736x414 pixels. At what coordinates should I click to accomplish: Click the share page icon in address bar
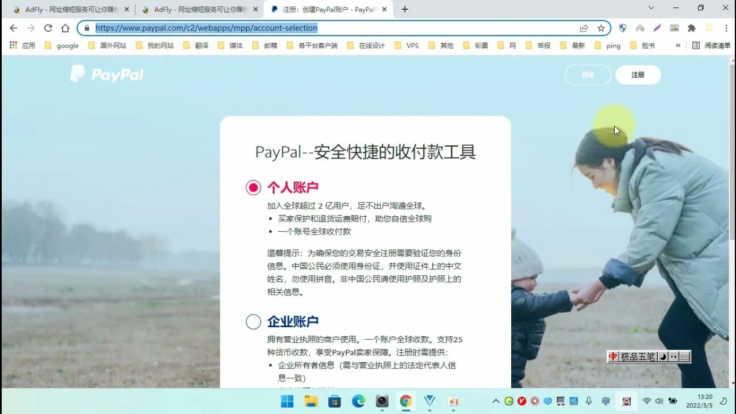[584, 28]
